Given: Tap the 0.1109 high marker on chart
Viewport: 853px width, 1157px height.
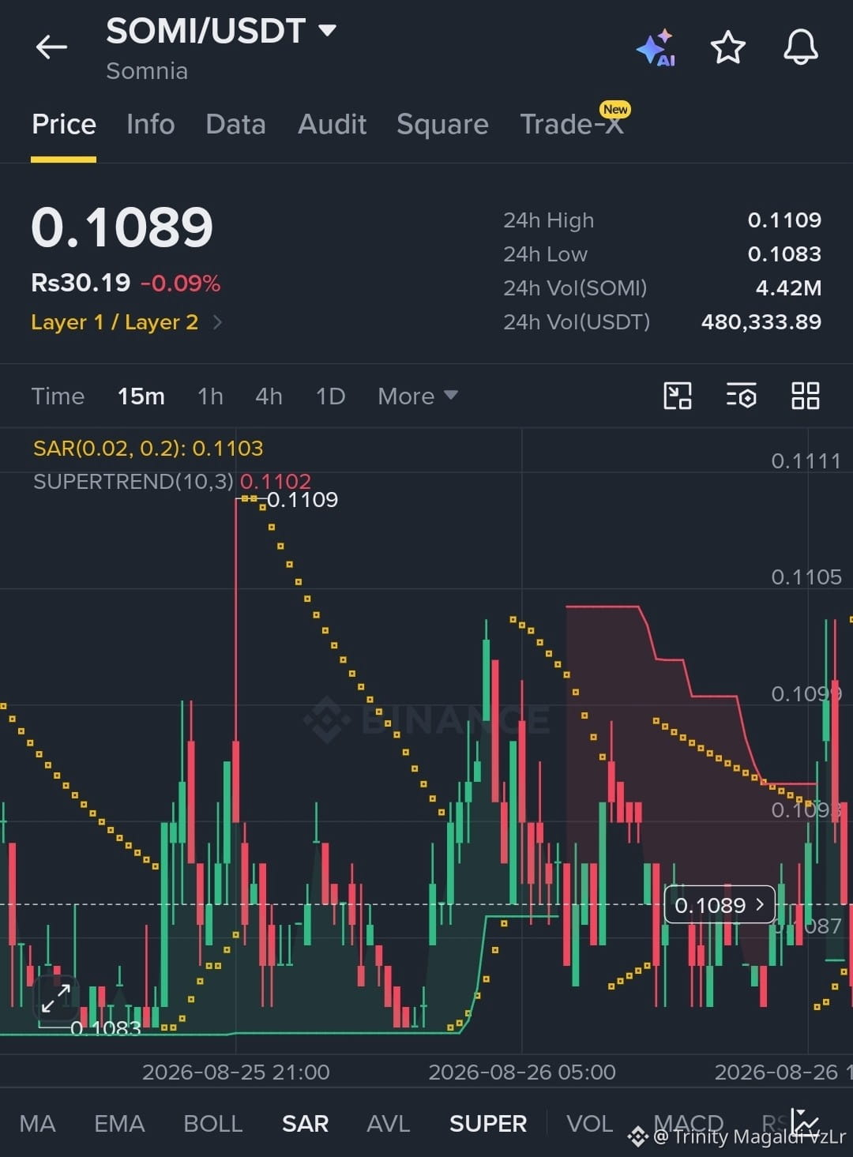Looking at the screenshot, I should click(x=302, y=499).
